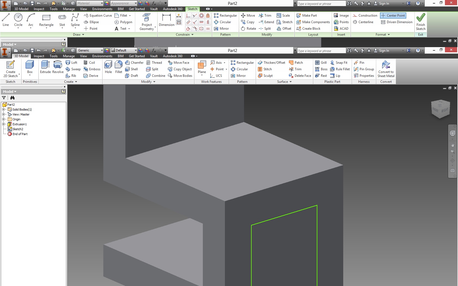Image resolution: width=458 pixels, height=286 pixels.
Task: Choose the Slot drawing tool
Action: point(62,20)
